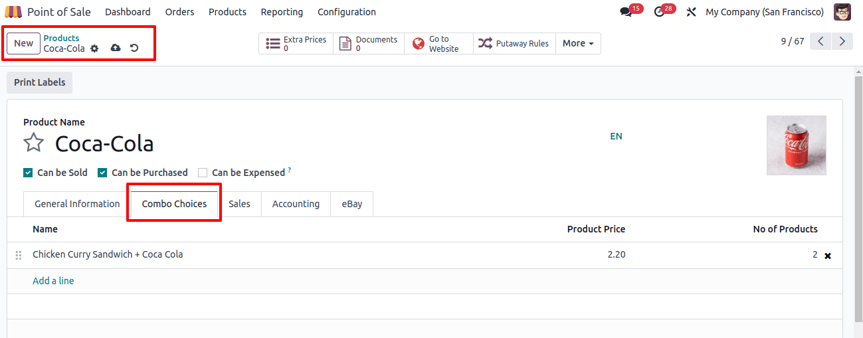Image resolution: width=863 pixels, height=338 pixels.
Task: Open the Reporting menu
Action: click(282, 12)
